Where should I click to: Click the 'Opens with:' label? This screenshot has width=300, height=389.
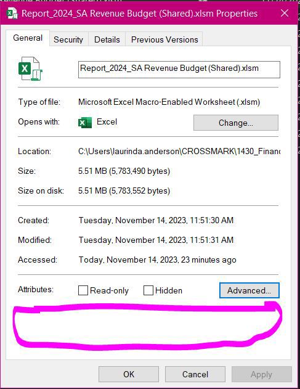coord(39,122)
